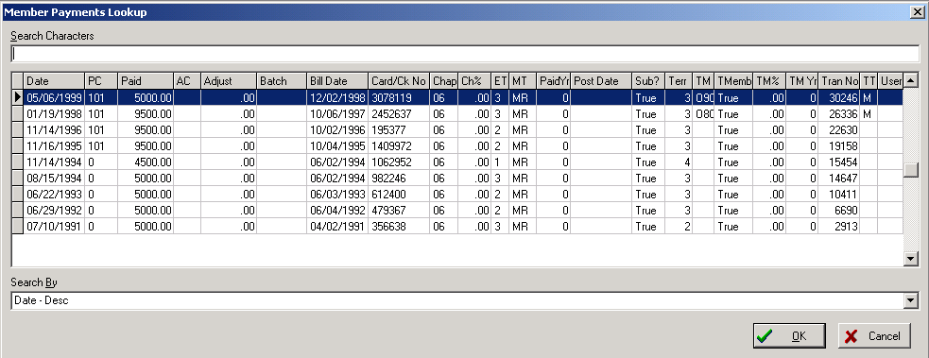Click the Bill Date column header
929x358 pixels.
[x=337, y=81]
